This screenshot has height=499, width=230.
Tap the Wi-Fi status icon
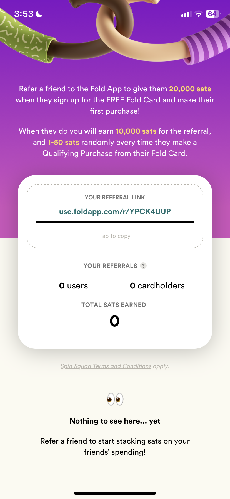coord(199,14)
